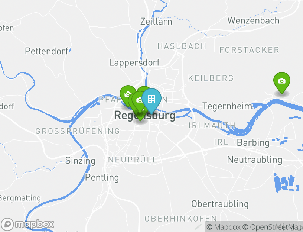
Task: Click the Tegernheim place name
Action: pyautogui.click(x=227, y=106)
